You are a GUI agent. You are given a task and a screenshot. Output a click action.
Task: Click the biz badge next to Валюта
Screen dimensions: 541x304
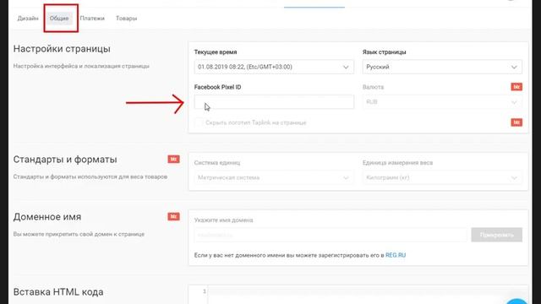[516, 87]
